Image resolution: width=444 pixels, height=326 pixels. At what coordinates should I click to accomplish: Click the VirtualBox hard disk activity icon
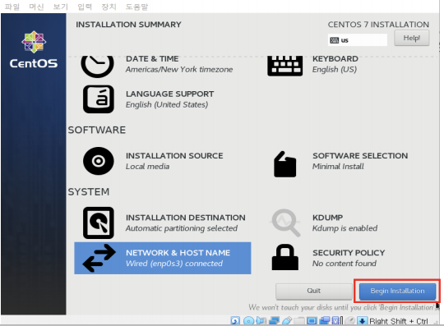click(x=235, y=321)
